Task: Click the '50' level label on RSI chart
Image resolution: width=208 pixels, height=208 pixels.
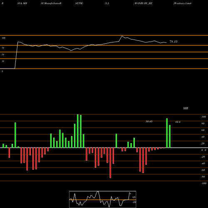Action: click(x=3, y=54)
